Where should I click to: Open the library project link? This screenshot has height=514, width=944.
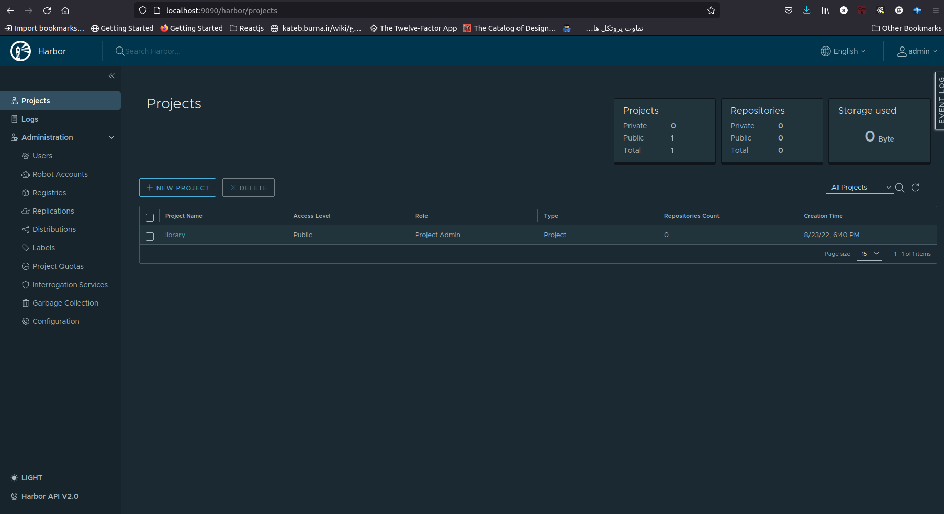click(x=175, y=235)
